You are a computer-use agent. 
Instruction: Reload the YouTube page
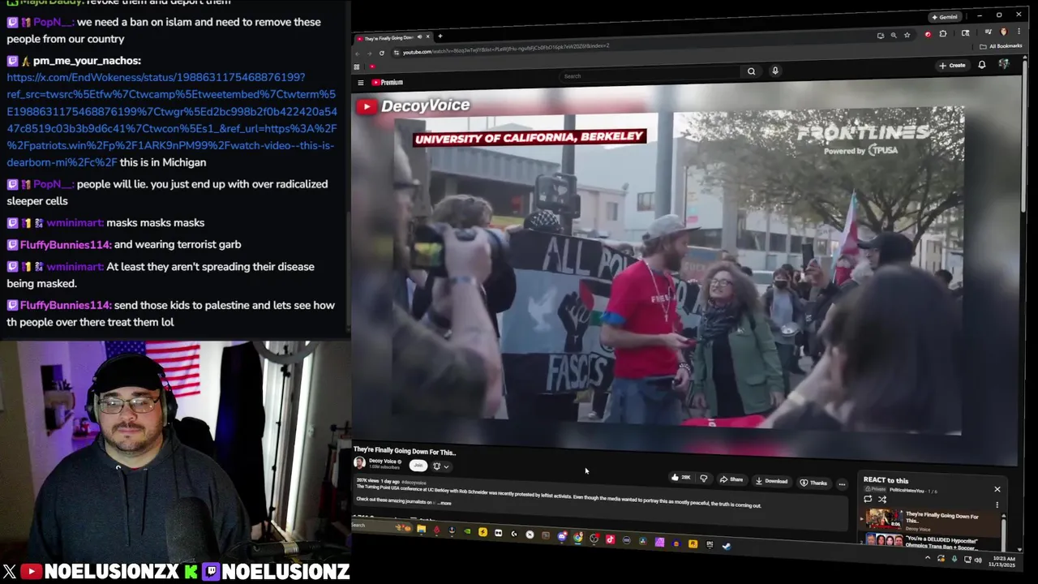click(382, 53)
